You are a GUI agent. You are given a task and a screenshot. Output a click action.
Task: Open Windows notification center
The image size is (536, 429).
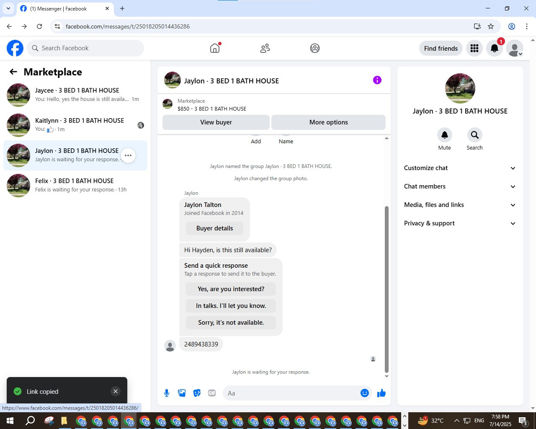pyautogui.click(x=523, y=421)
